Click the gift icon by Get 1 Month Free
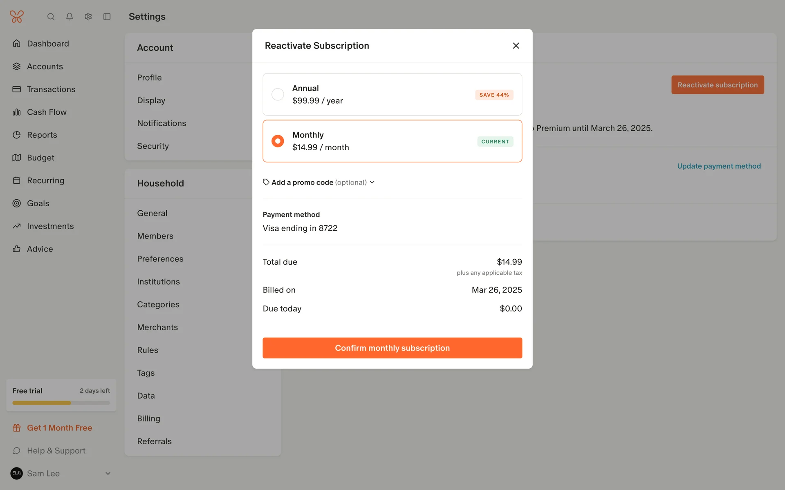Image resolution: width=785 pixels, height=490 pixels. [17, 428]
